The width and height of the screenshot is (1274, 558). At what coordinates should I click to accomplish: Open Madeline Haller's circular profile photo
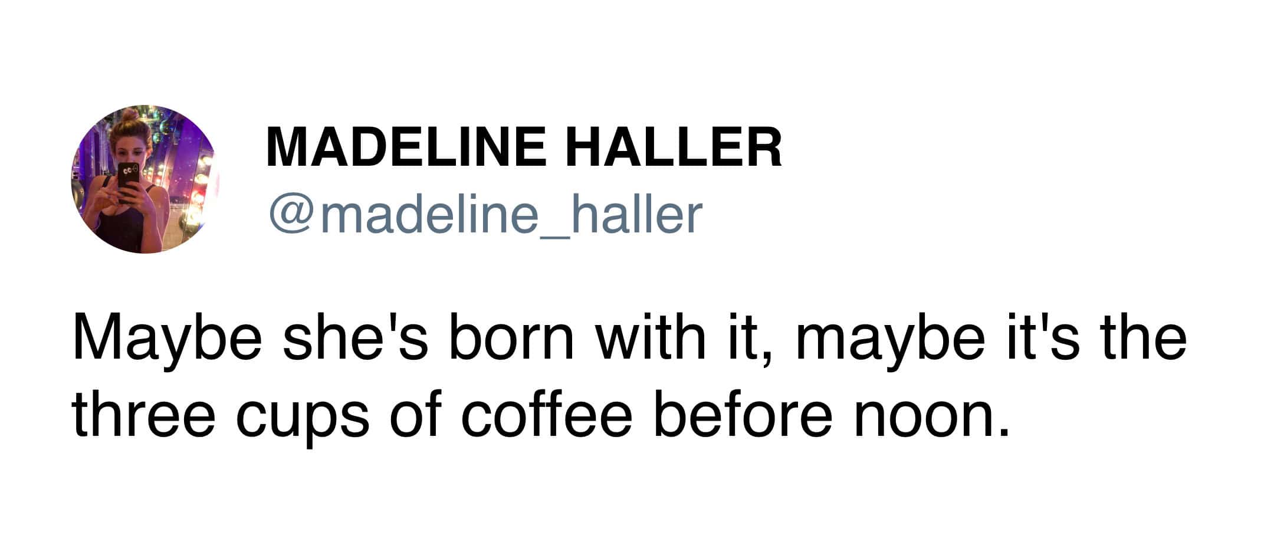click(x=145, y=180)
